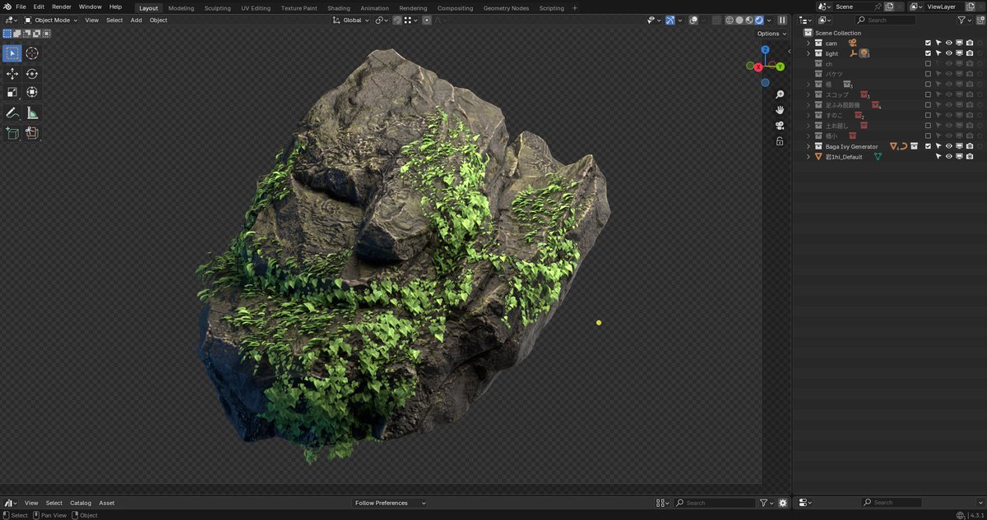Expand the 岩1hi_Default object
This screenshot has width=987, height=520.
808,156
